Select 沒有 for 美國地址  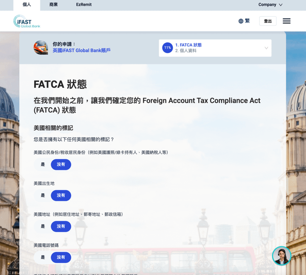(x=61, y=227)
